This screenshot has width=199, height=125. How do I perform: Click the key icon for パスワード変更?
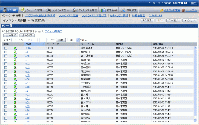pos(162,10)
